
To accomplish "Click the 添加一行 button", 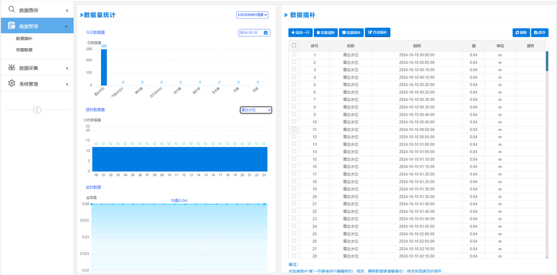I will pos(301,33).
